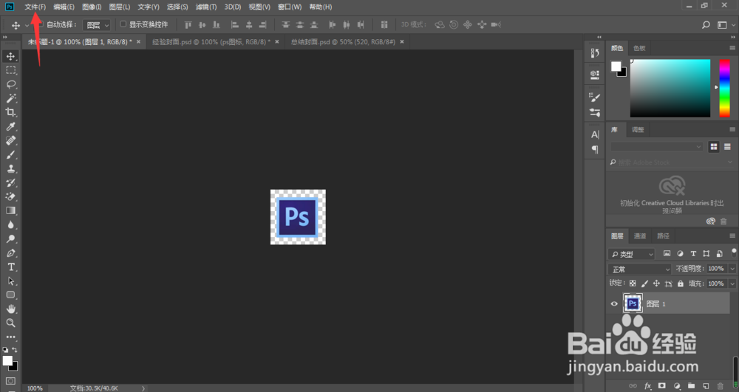739x392 pixels.
Task: Select the Clone Stamp tool
Action: pyautogui.click(x=10, y=168)
